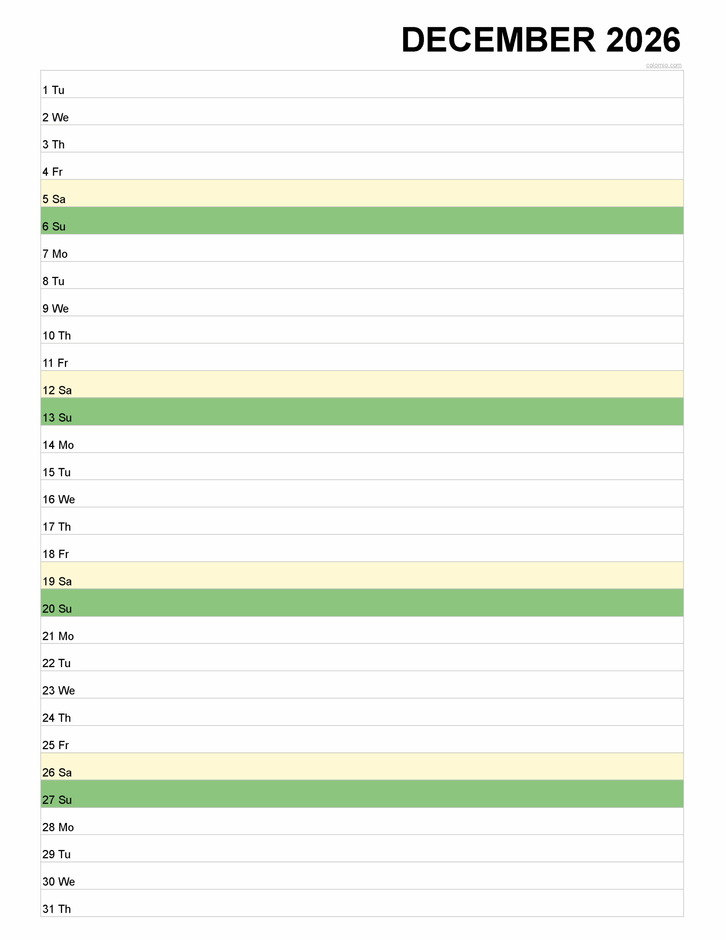Image resolution: width=726 pixels, height=940 pixels.
Task: Open the colomio.com link
Action: pyautogui.click(x=663, y=65)
